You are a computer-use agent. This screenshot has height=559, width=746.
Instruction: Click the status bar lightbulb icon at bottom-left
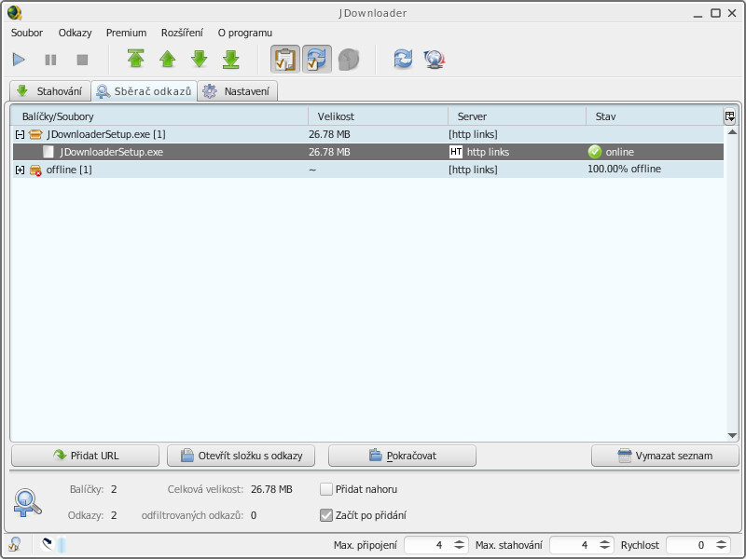[x=15, y=544]
